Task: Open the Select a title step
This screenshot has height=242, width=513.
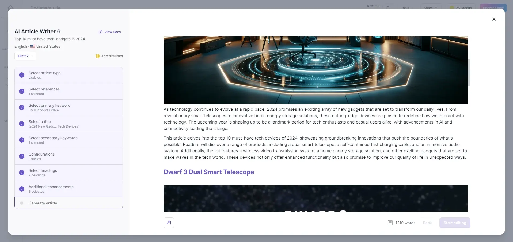Action: (x=69, y=124)
